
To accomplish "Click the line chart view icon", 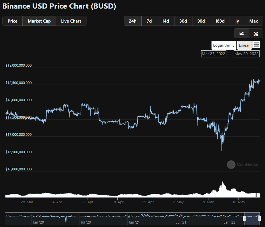I will pos(242,33).
